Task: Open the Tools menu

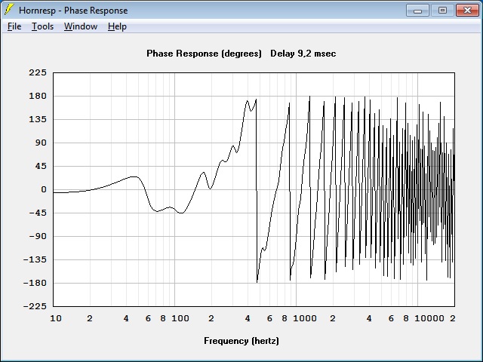Action: coord(42,26)
